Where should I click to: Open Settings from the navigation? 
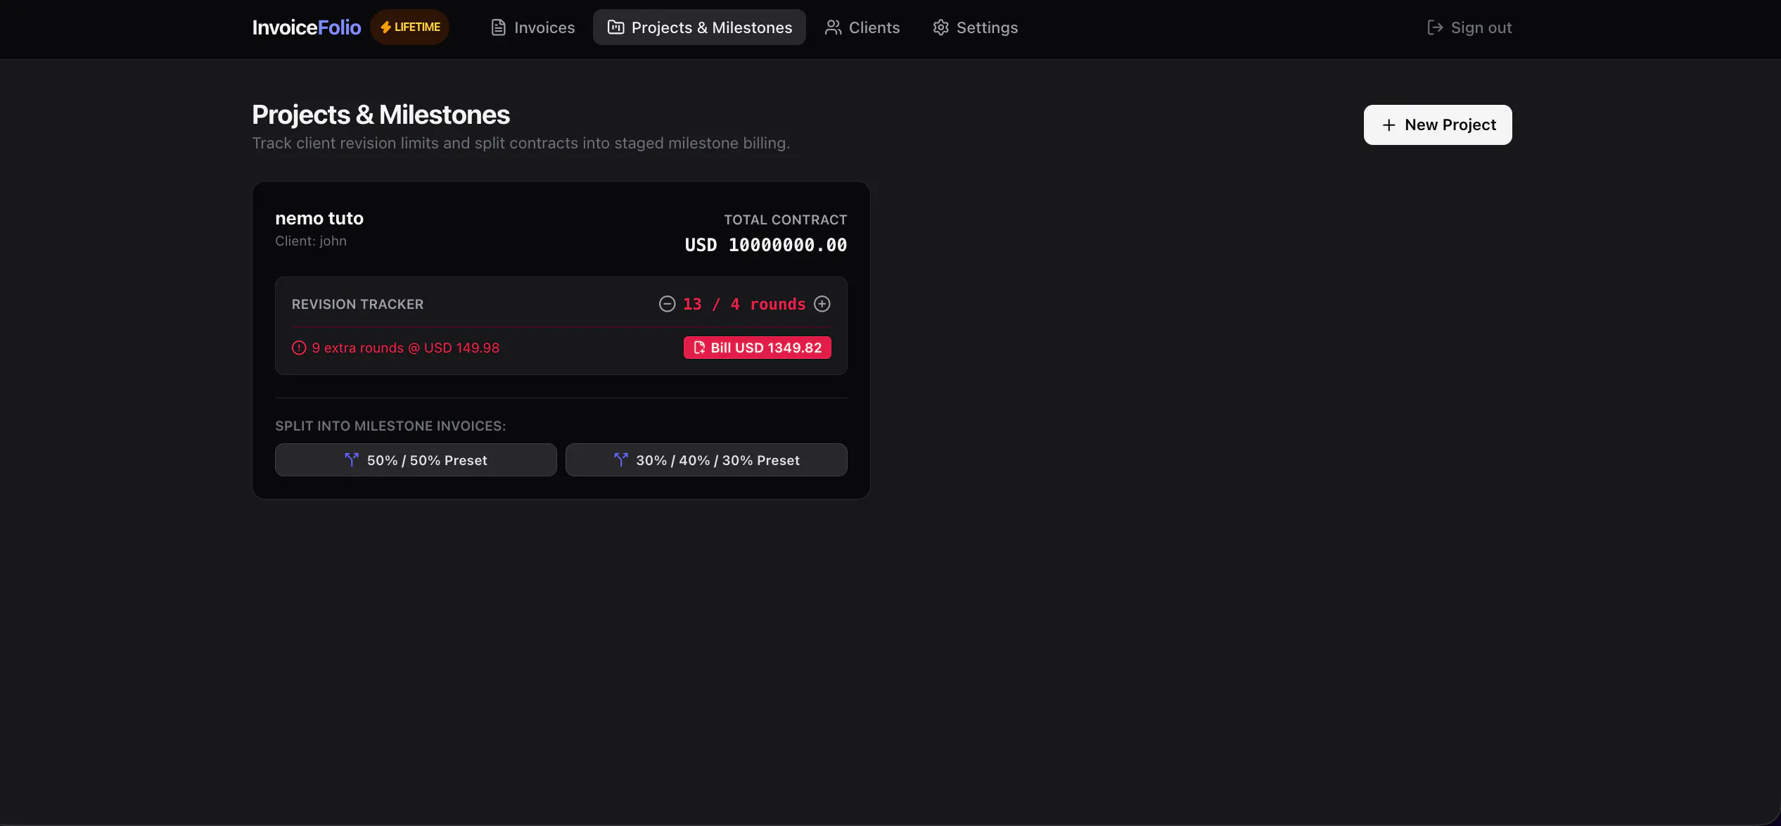coord(975,27)
